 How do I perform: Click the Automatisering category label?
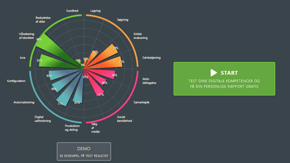(x=24, y=102)
